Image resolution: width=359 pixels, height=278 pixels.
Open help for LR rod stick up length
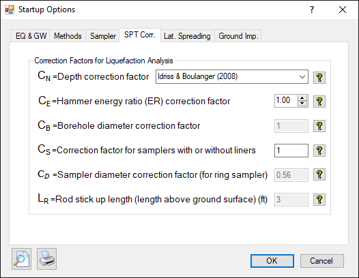pyautogui.click(x=319, y=200)
